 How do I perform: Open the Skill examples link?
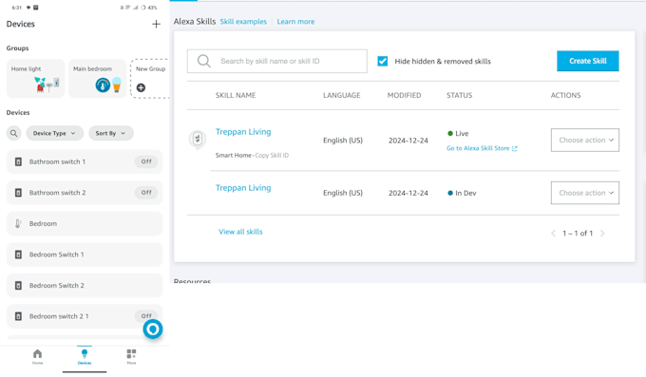coord(243,22)
